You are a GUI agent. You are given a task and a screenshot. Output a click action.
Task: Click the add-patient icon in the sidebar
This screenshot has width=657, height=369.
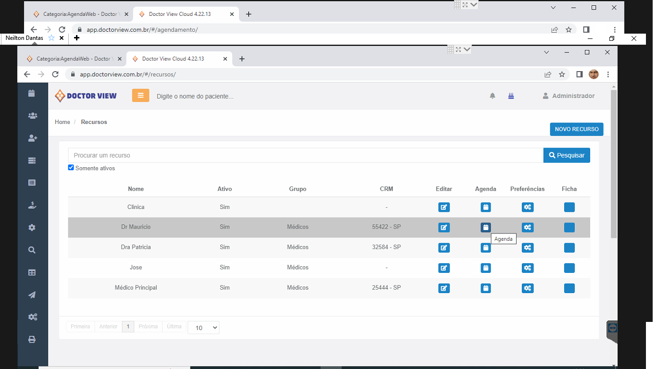[32, 138]
